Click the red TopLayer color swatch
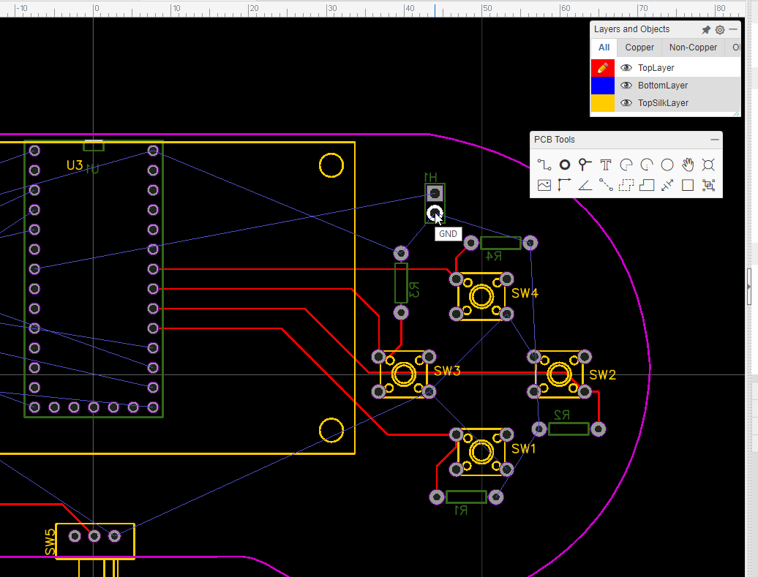 click(x=602, y=67)
